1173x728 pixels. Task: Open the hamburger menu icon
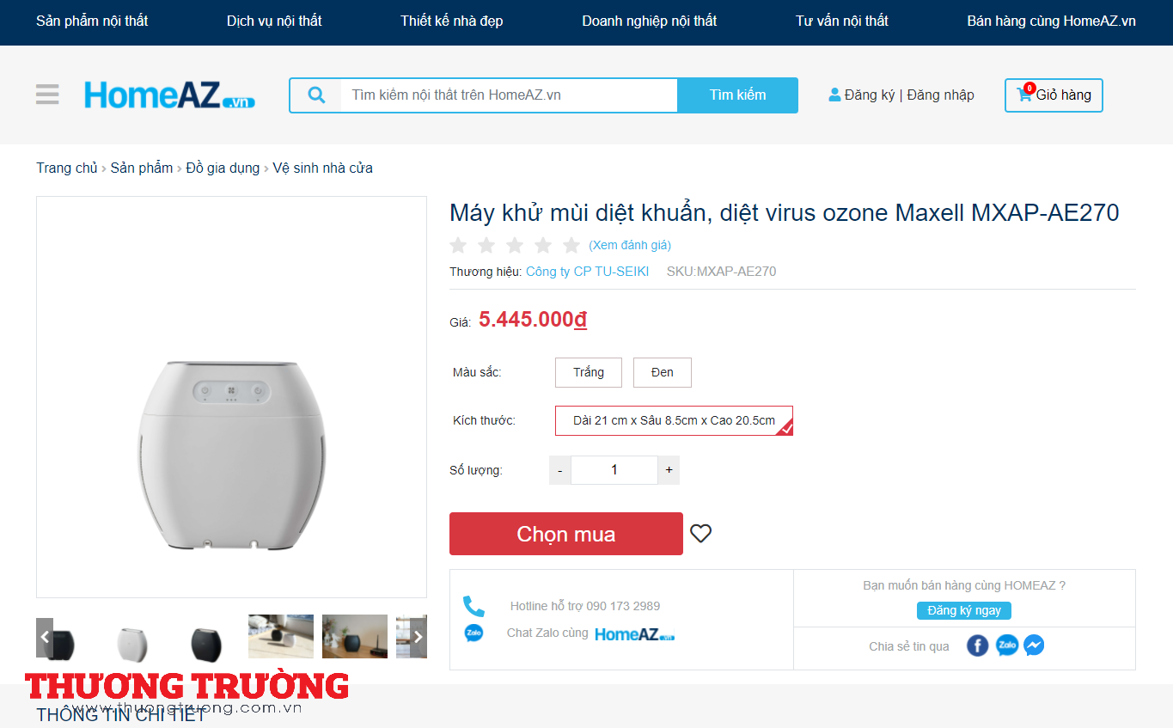pyautogui.click(x=47, y=95)
